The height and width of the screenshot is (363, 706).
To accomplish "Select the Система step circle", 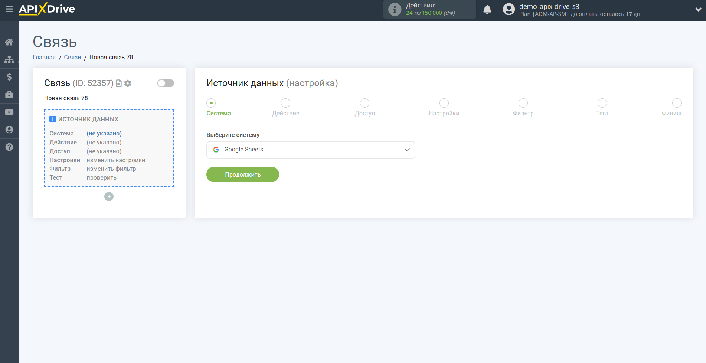I will tap(211, 103).
